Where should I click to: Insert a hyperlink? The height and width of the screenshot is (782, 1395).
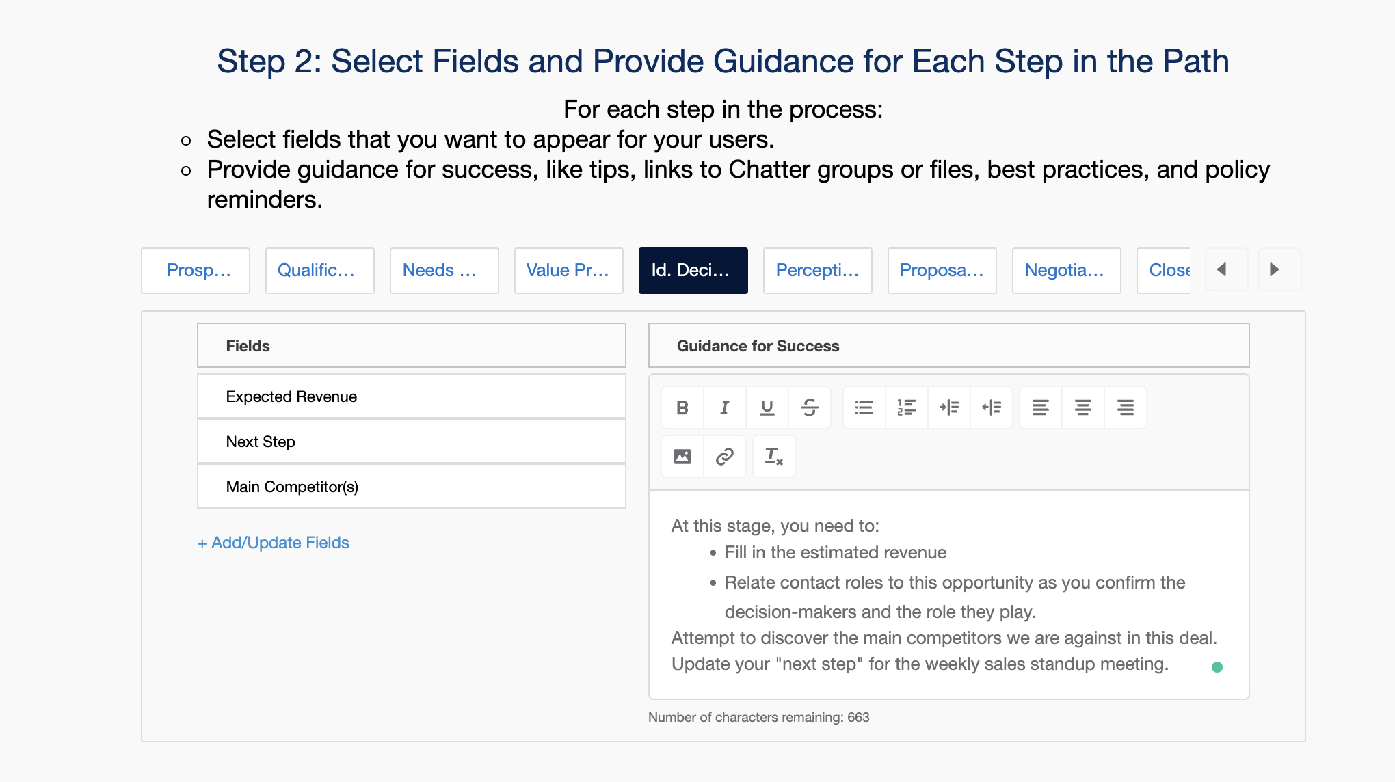click(x=724, y=457)
